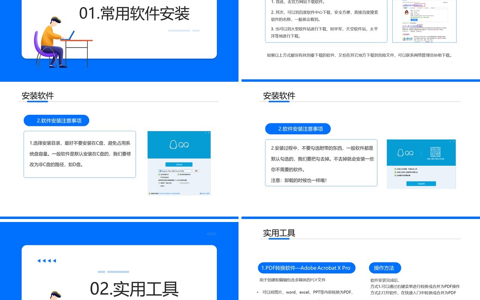The image size is (480, 300).
Task: Click the faint chevron row above 02 slide card
Action: pos(211,234)
